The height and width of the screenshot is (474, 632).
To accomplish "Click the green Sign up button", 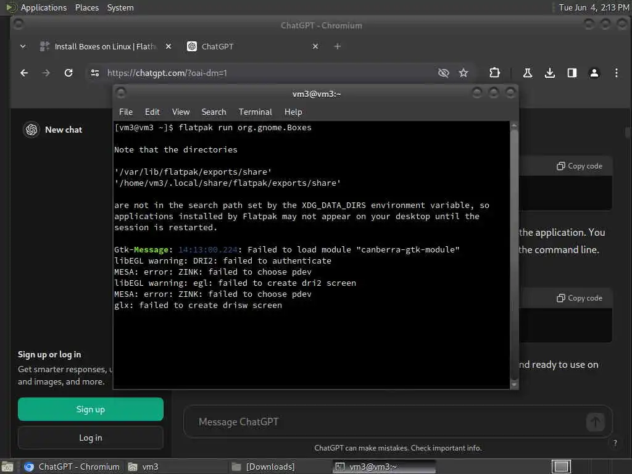I will point(91,409).
